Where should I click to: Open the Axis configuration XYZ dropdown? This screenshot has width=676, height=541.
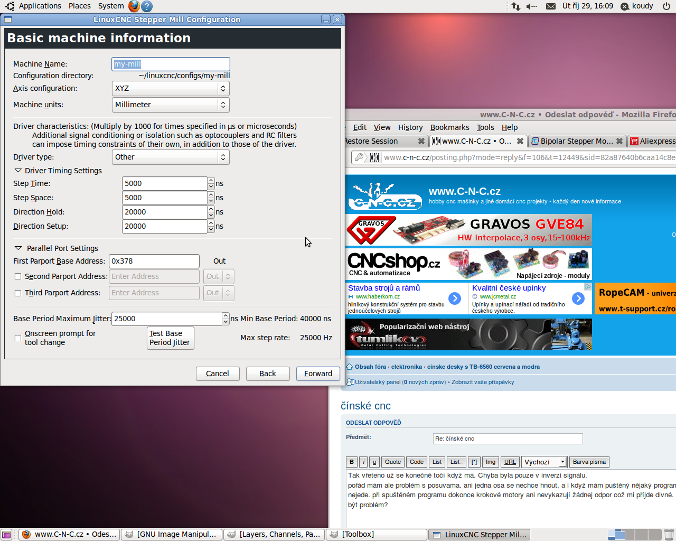tap(171, 88)
